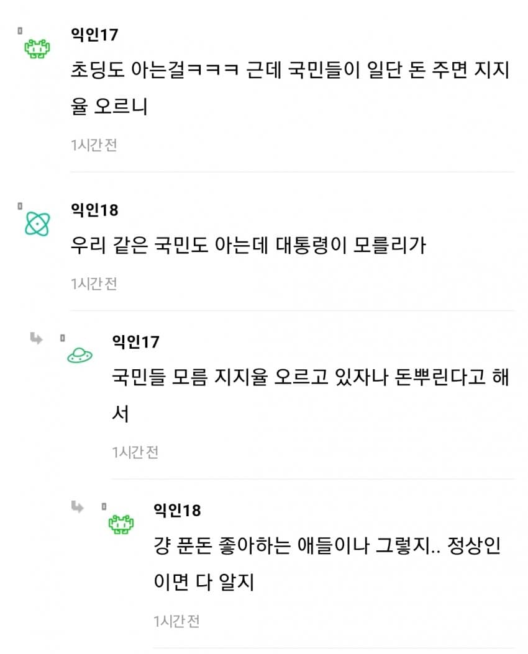This screenshot has height=654, width=528.
Task: Click the timestamp under '정상인이면 다 알지' reply
Action: 176,621
